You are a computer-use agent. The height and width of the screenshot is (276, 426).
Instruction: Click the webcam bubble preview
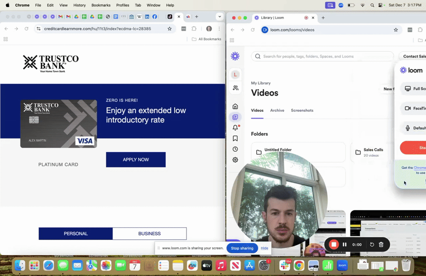(x=279, y=200)
